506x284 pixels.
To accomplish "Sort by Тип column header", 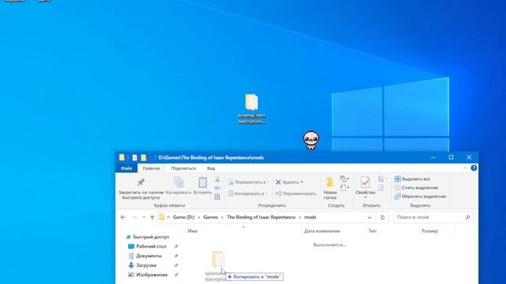I will click(x=372, y=231).
